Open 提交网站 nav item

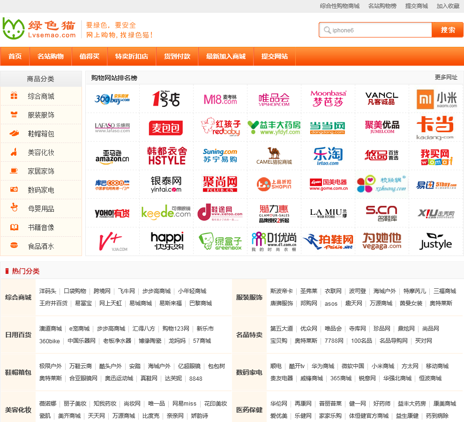[275, 56]
